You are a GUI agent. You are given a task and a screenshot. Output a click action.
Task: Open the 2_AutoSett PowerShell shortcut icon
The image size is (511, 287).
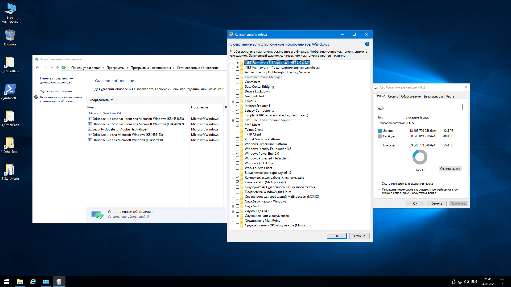pos(10,90)
